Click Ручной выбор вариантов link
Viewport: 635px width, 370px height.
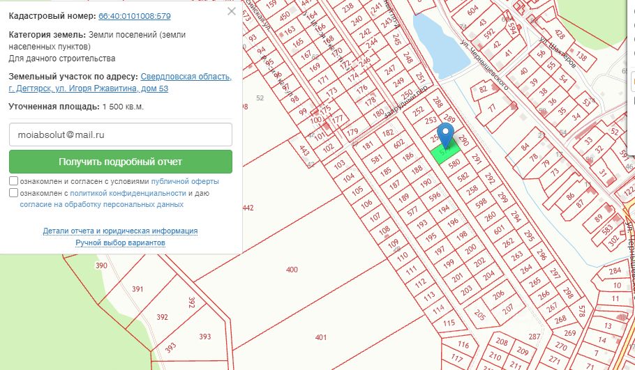(120, 243)
